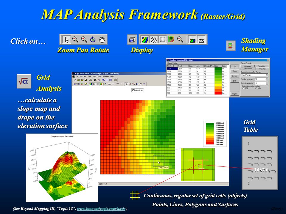
Task: Switch to the Templates tab
Action: 262,66
